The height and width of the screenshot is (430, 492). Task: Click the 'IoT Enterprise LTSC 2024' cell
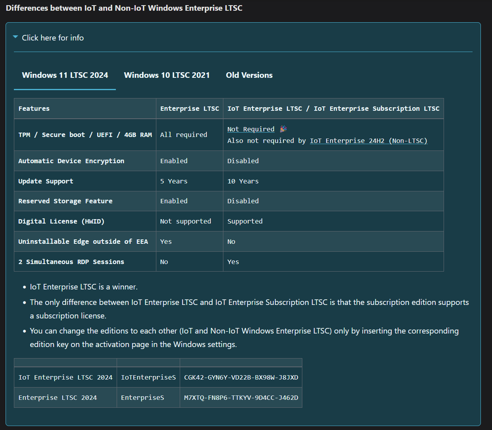click(x=65, y=377)
